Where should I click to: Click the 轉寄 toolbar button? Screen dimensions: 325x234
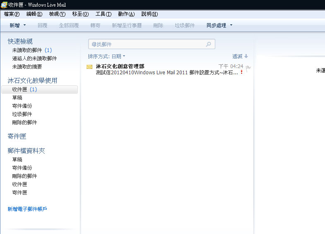(x=95, y=26)
